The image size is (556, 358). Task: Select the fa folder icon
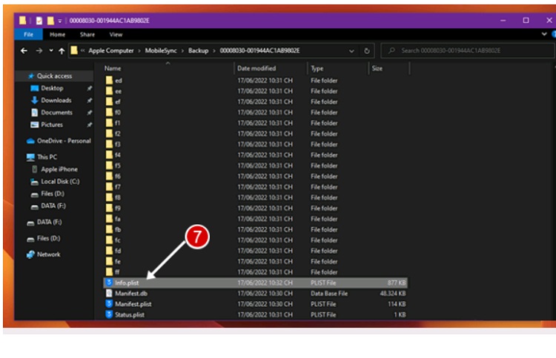click(109, 219)
